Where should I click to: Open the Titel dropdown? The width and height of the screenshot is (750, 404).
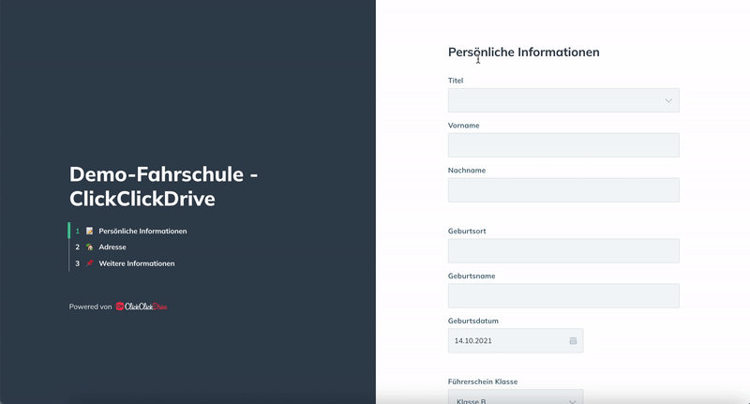click(563, 100)
